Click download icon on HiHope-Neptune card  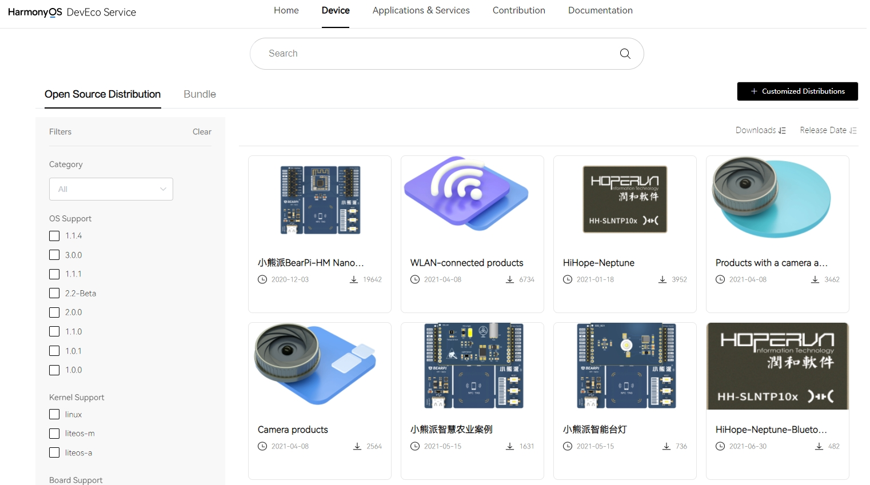pyautogui.click(x=663, y=279)
